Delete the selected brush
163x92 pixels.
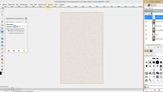159,90
